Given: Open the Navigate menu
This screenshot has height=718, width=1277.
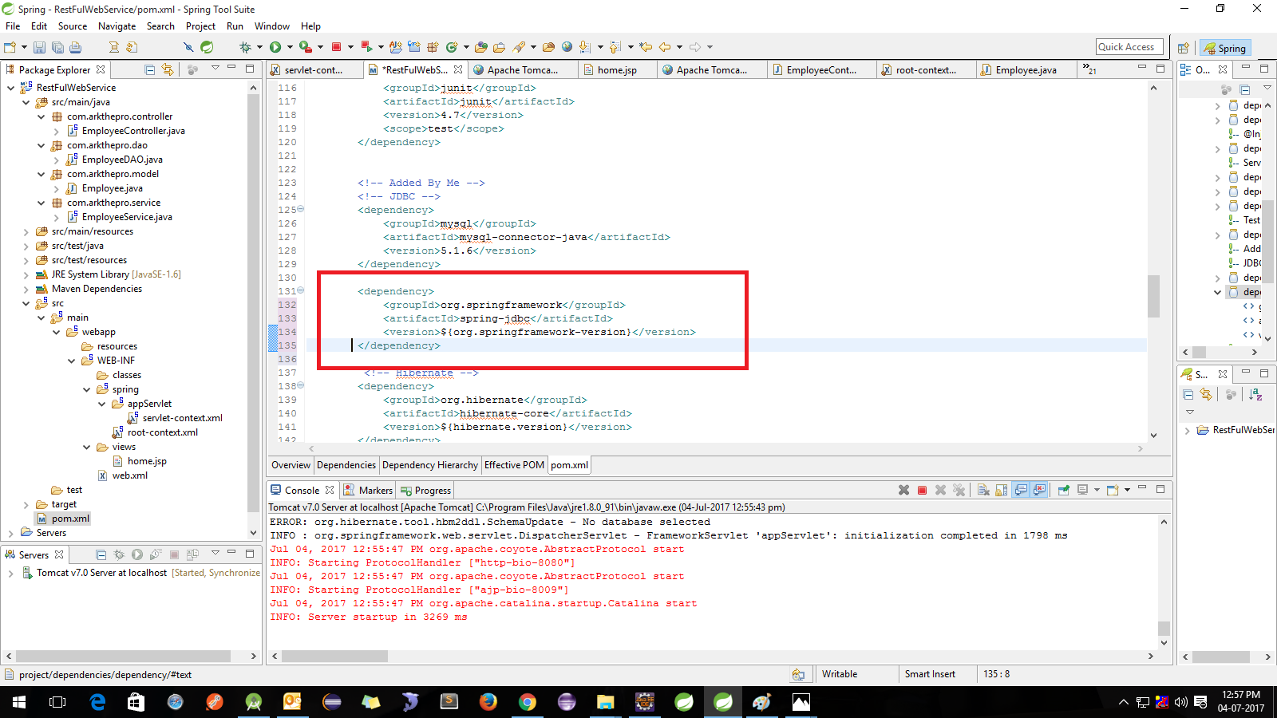Looking at the screenshot, I should click(x=117, y=26).
